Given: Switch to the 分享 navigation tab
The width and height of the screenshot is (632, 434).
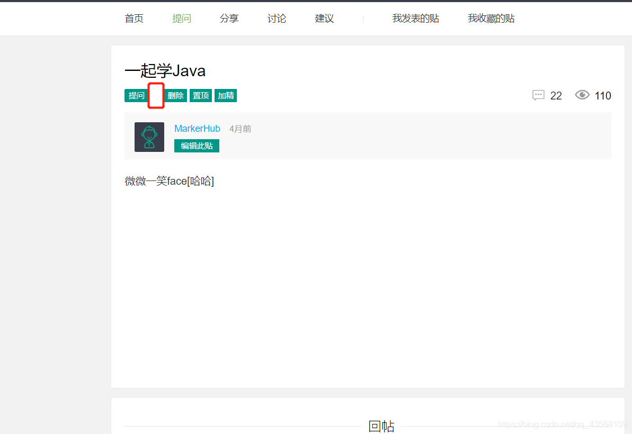Looking at the screenshot, I should (229, 18).
